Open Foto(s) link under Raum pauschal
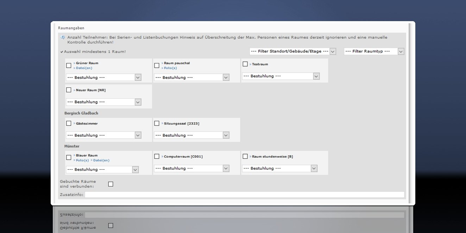 (170, 68)
